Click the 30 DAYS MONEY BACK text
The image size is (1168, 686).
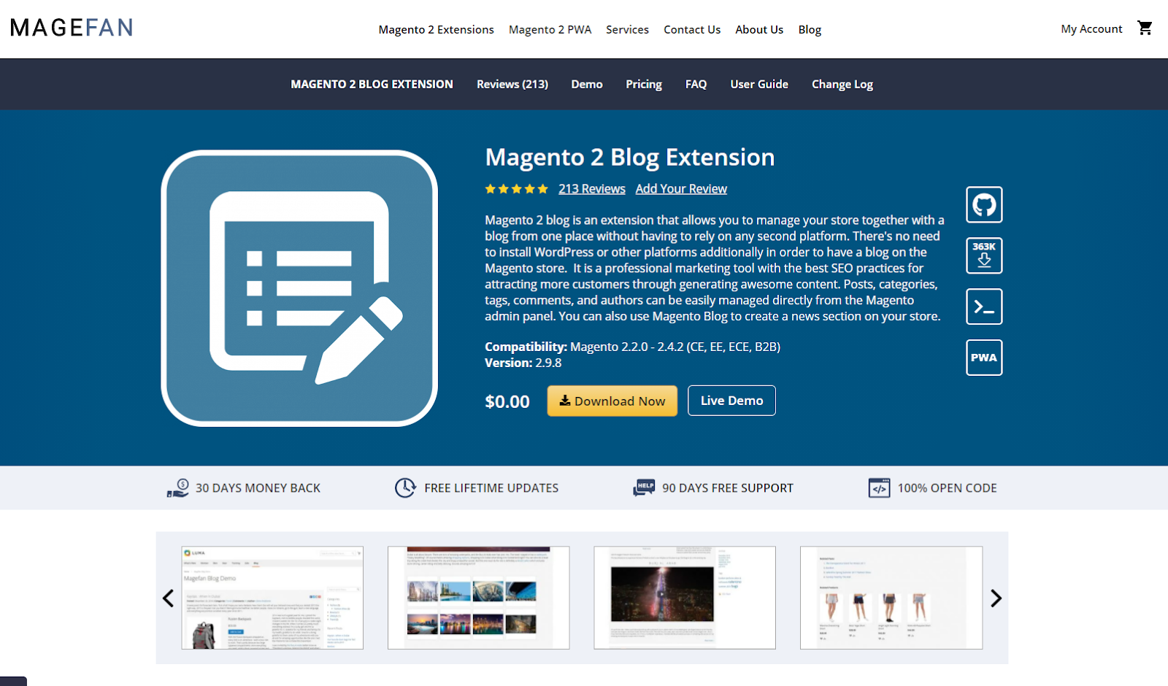[258, 488]
